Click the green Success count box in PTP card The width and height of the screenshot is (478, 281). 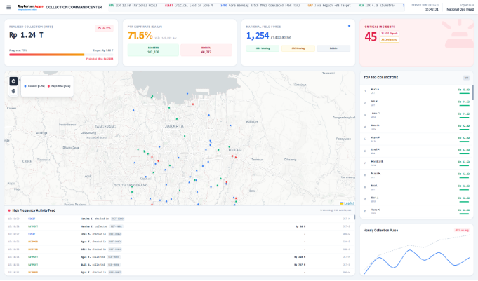[152, 50]
